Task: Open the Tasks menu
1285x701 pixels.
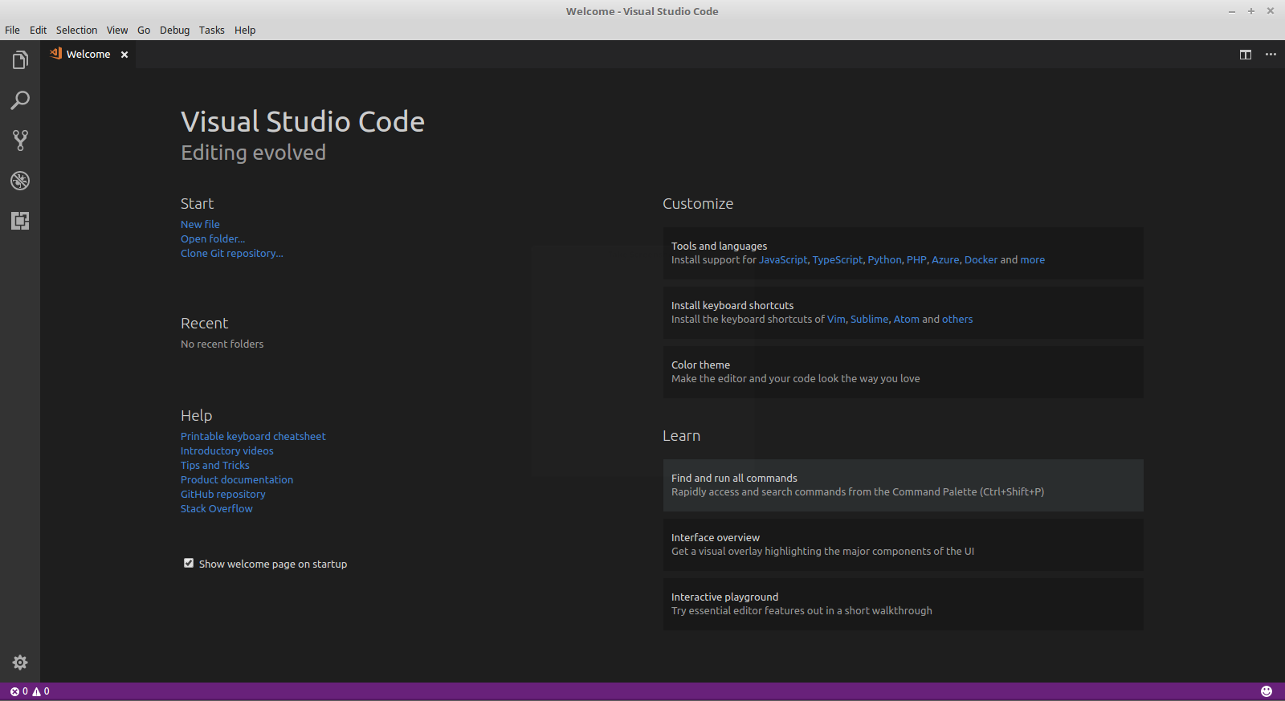Action: tap(212, 30)
